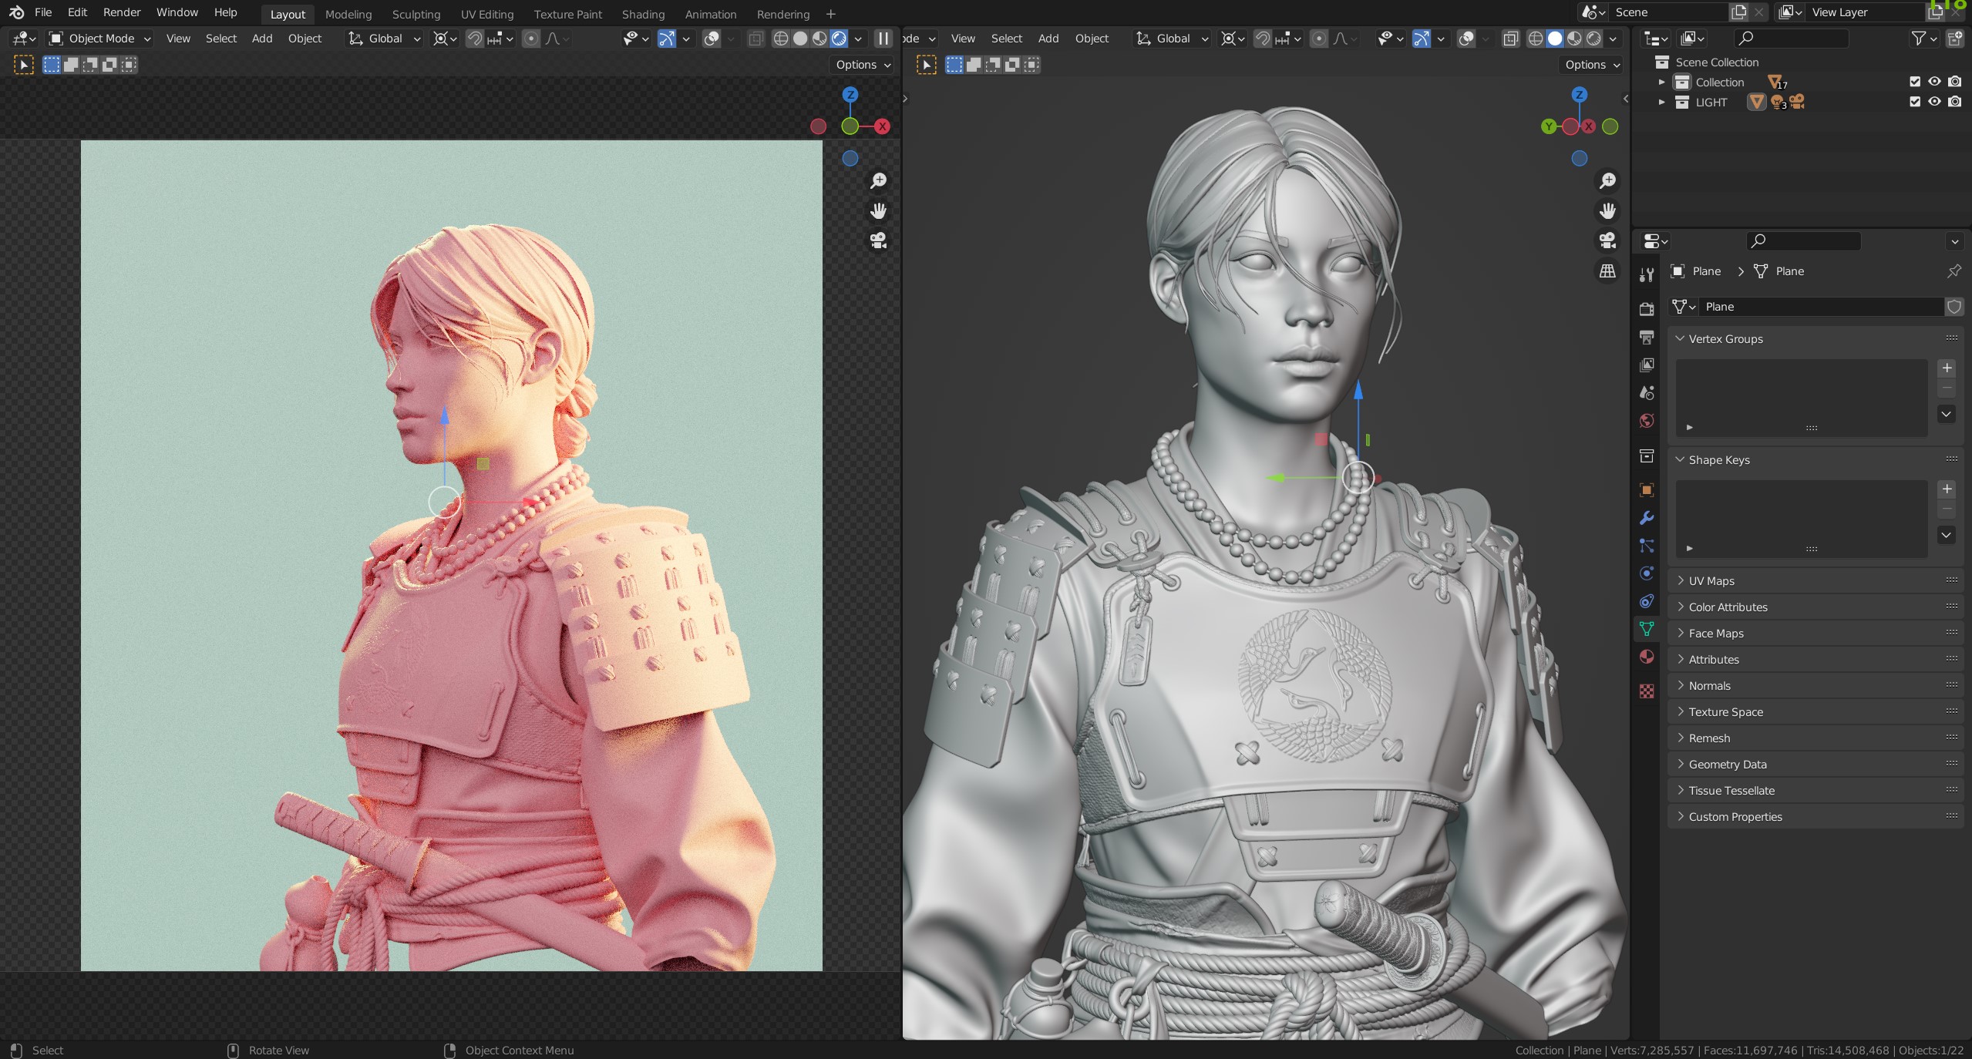This screenshot has height=1059, width=1972.
Task: Open the World properties tab icon
Action: (x=1647, y=421)
